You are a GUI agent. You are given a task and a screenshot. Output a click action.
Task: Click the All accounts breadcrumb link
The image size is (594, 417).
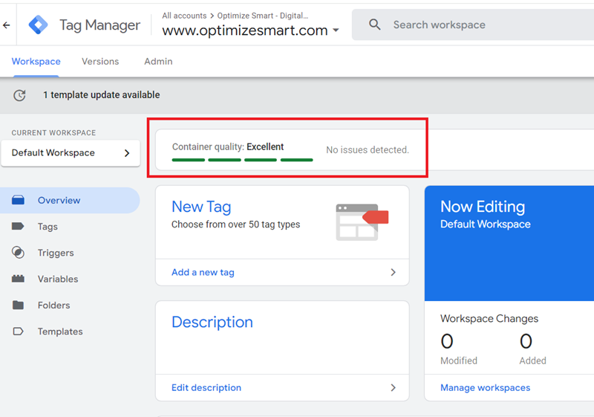click(x=184, y=16)
